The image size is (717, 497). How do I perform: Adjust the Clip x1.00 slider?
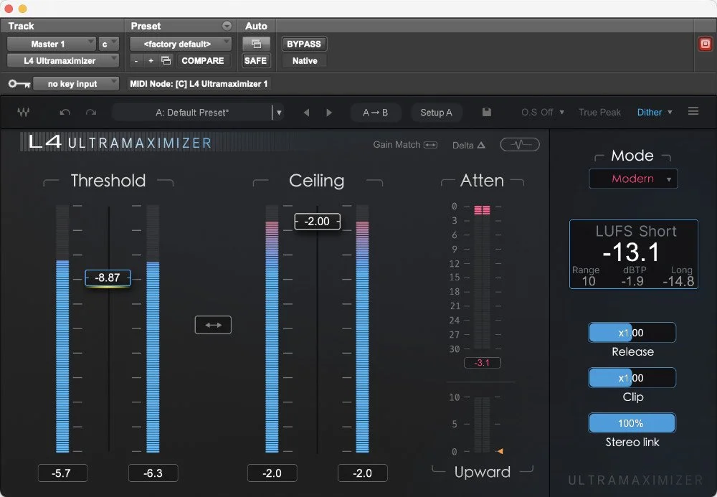632,378
